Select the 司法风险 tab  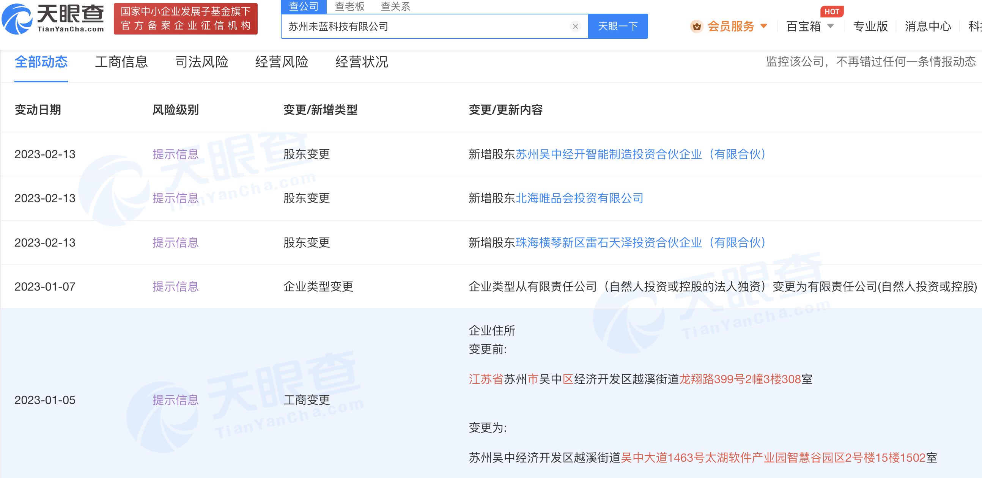[201, 61]
